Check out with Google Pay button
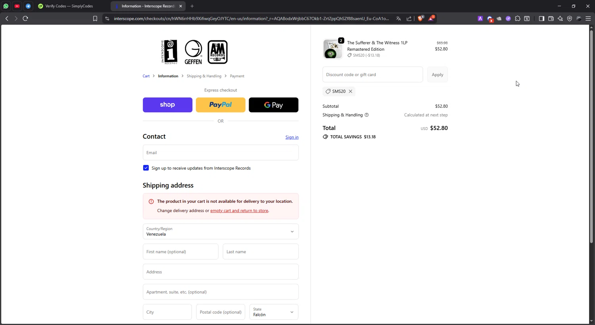595x325 pixels. (x=274, y=105)
